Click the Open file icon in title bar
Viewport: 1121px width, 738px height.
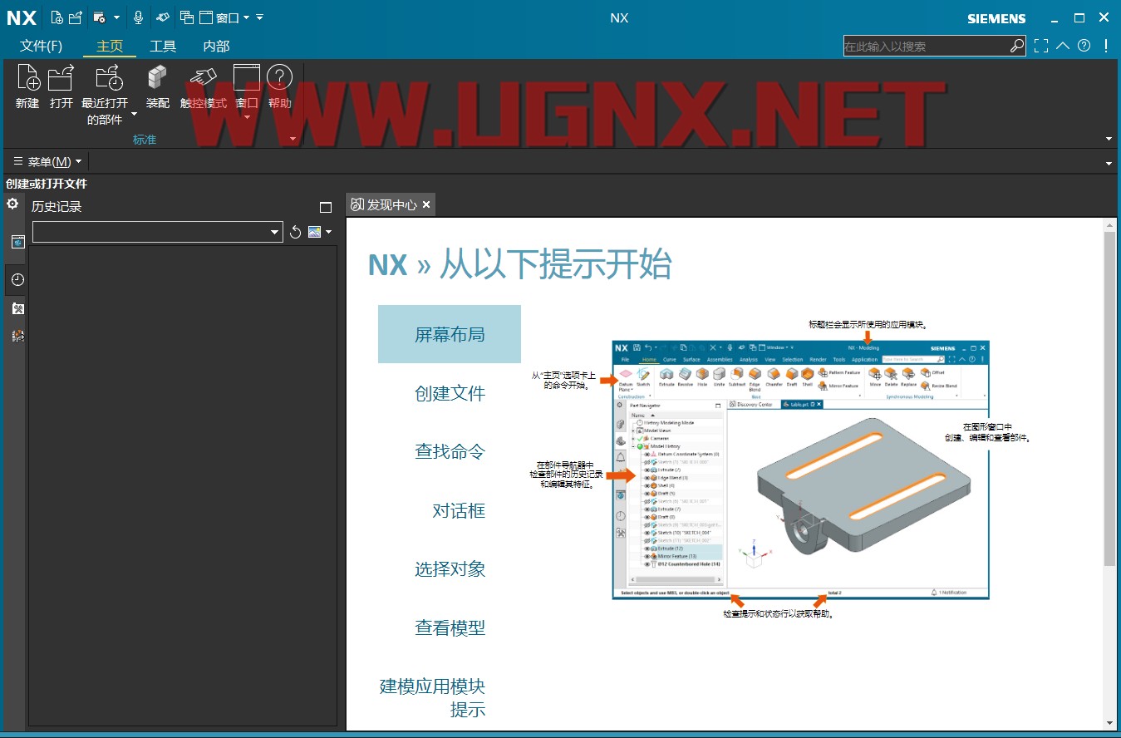pyautogui.click(x=76, y=17)
